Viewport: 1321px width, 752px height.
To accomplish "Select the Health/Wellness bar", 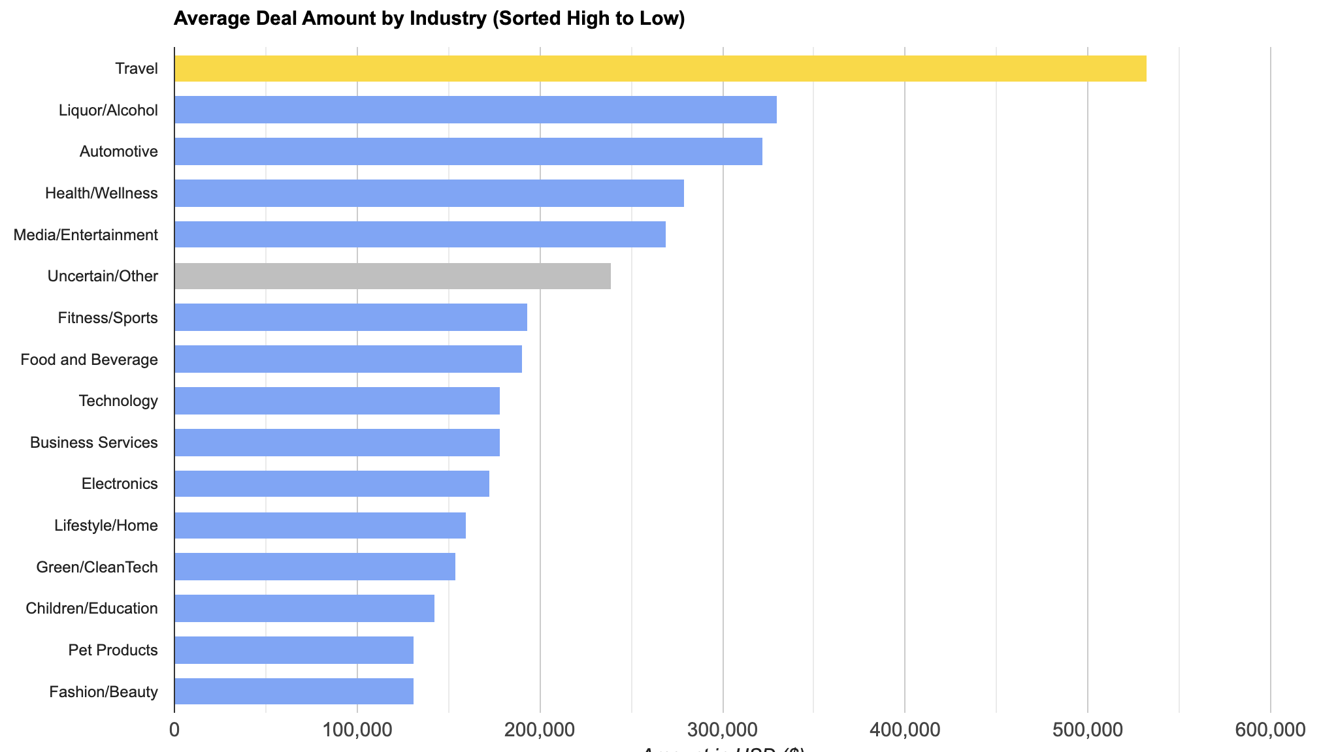I will coord(429,193).
